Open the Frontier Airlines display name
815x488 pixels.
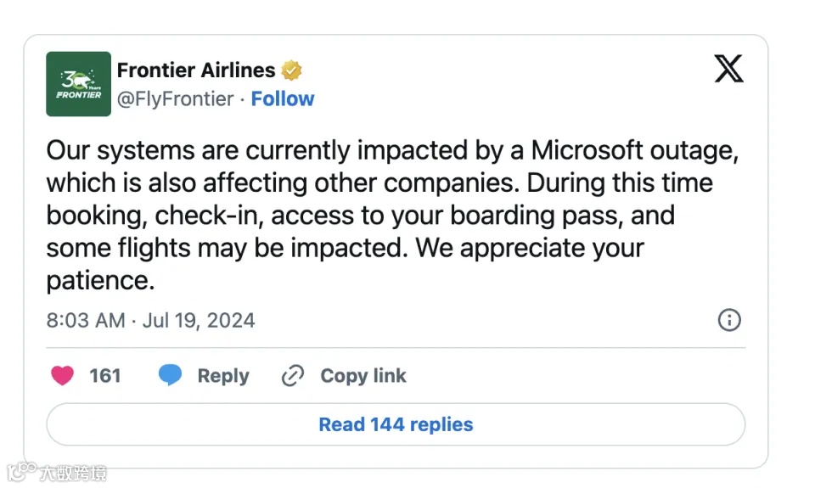(x=196, y=70)
